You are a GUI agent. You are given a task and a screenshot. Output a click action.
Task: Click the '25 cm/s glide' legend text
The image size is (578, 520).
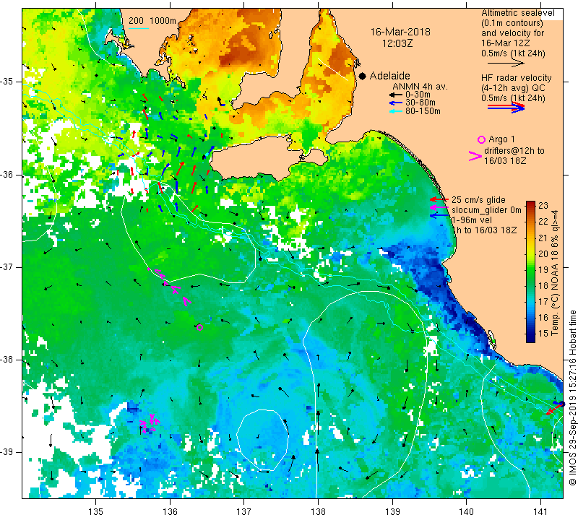pyautogui.click(x=478, y=199)
